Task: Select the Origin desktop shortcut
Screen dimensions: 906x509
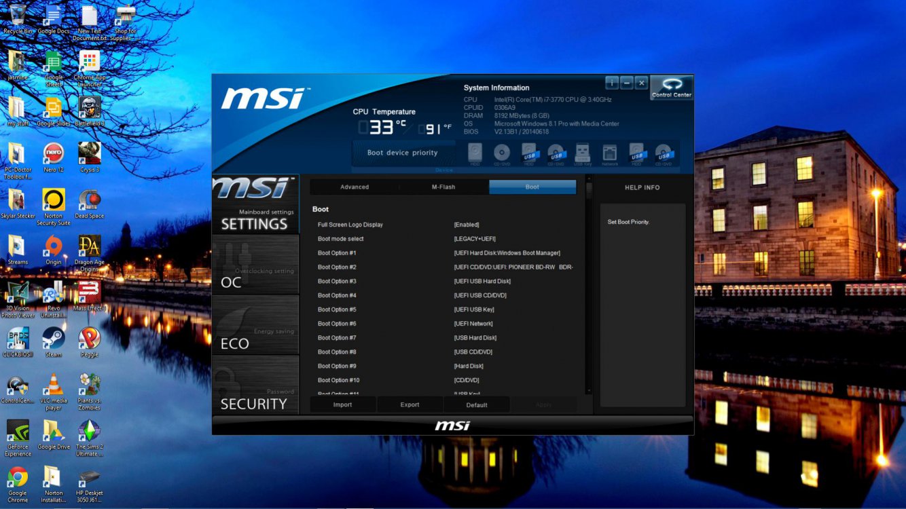Action: click(x=53, y=250)
